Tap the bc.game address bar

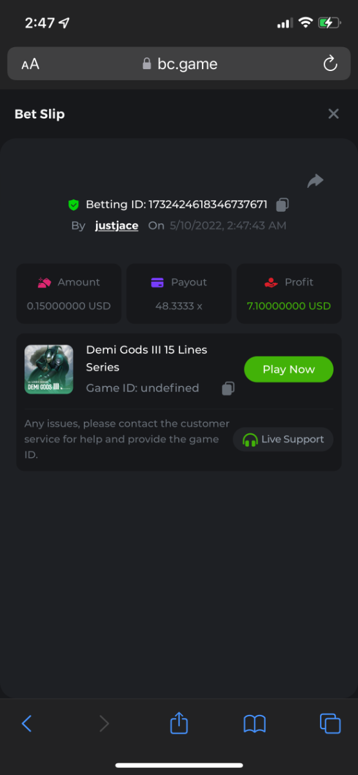(179, 64)
